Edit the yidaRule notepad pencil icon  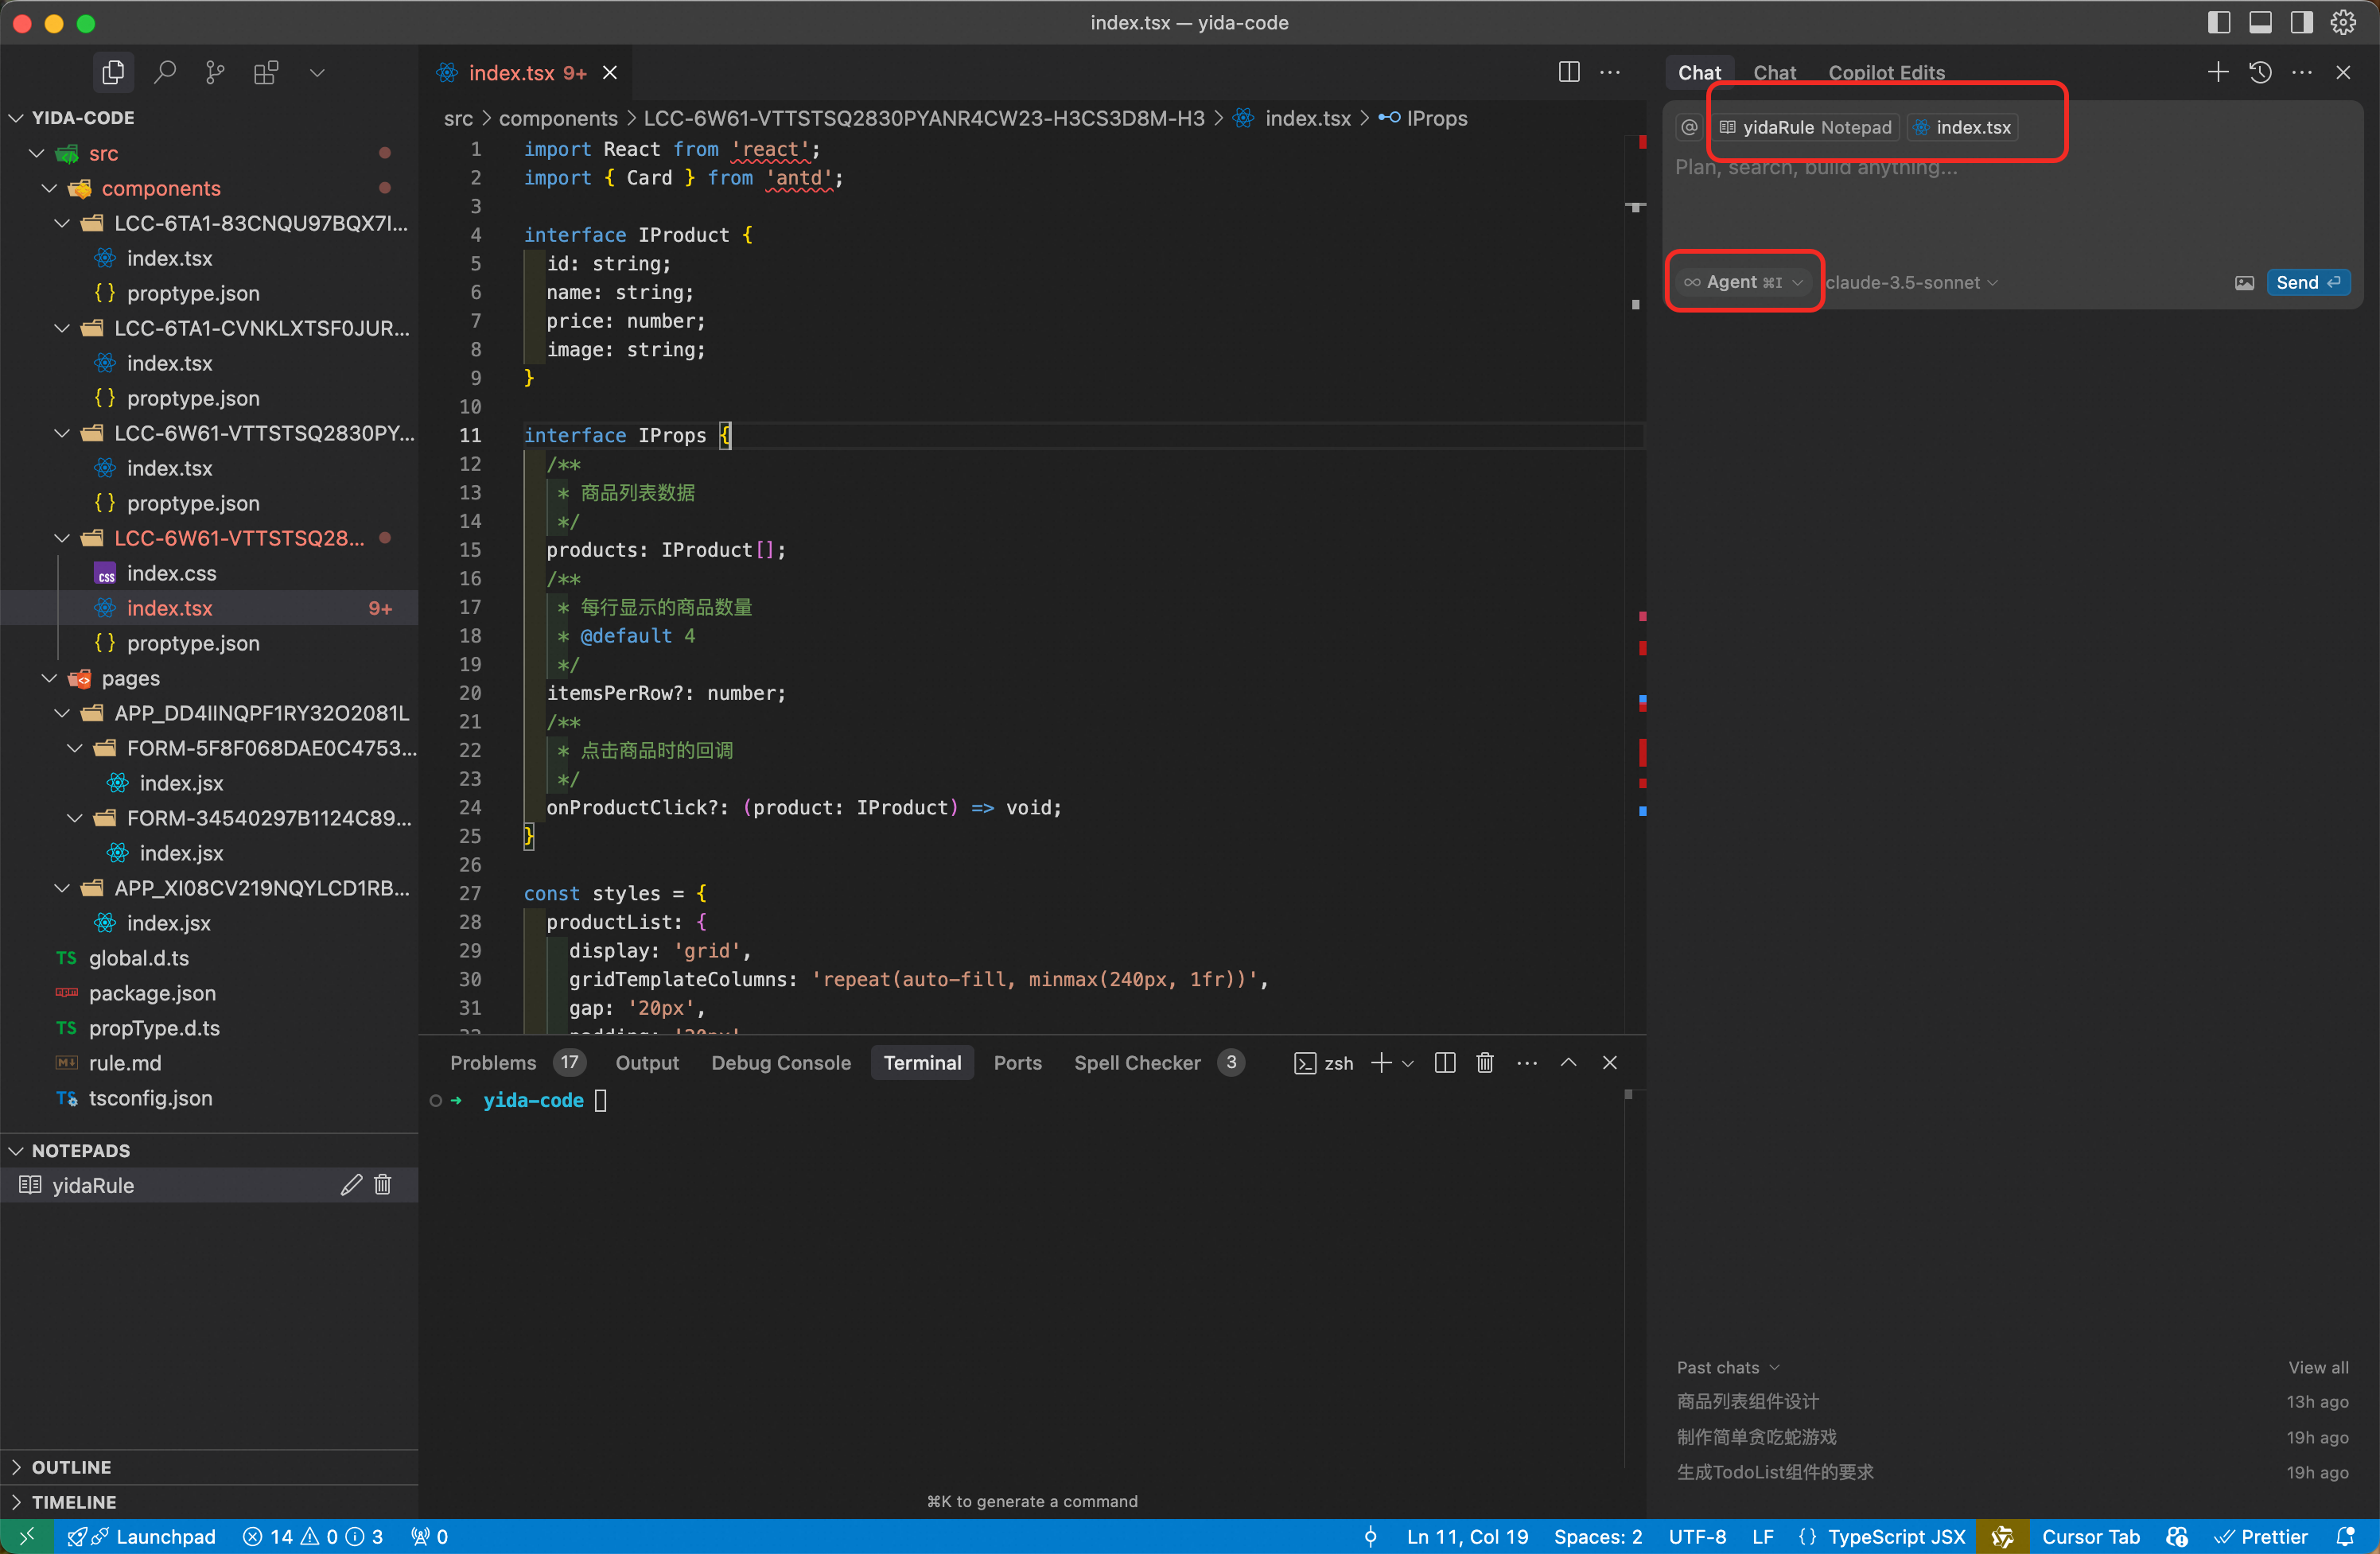(x=350, y=1185)
